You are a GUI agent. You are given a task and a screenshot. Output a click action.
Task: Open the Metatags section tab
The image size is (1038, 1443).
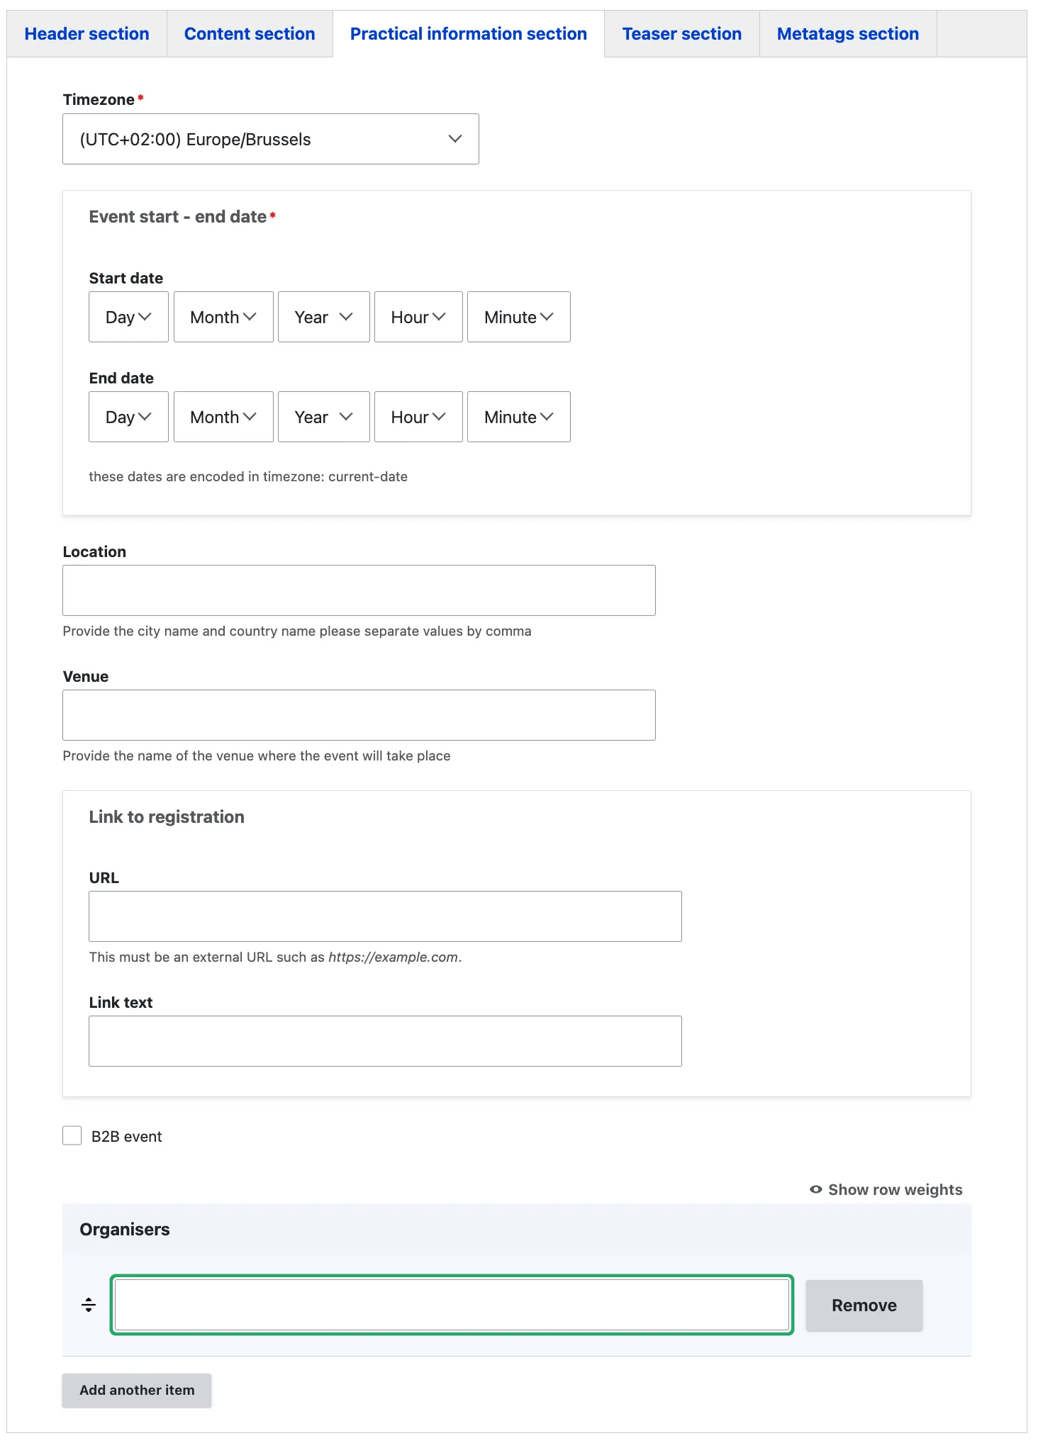(x=847, y=33)
